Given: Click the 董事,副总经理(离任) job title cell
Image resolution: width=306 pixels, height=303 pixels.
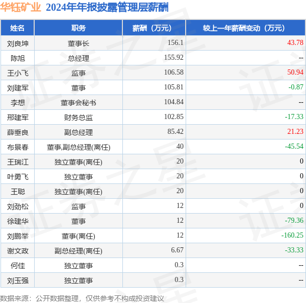Looking at the screenshot, I should (79, 147).
